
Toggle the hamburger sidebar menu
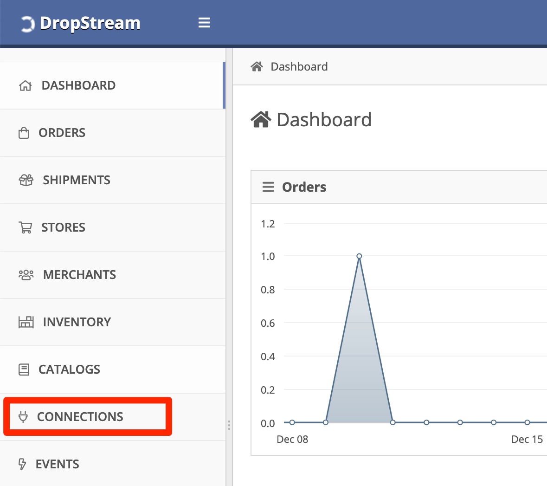(204, 23)
